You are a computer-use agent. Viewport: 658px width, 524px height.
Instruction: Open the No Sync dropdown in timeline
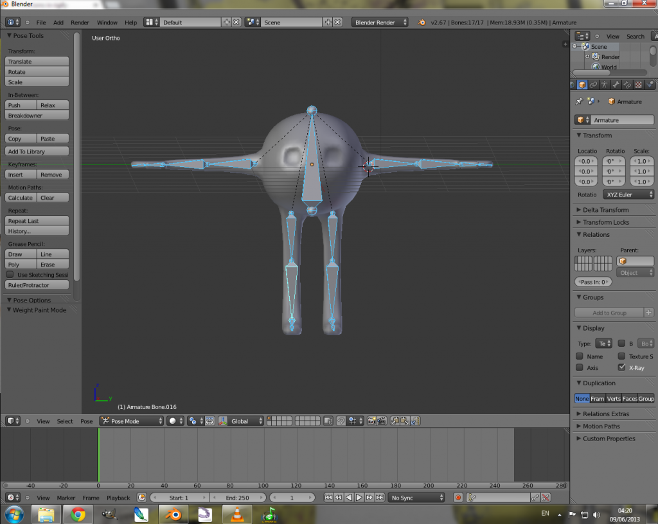coord(416,498)
